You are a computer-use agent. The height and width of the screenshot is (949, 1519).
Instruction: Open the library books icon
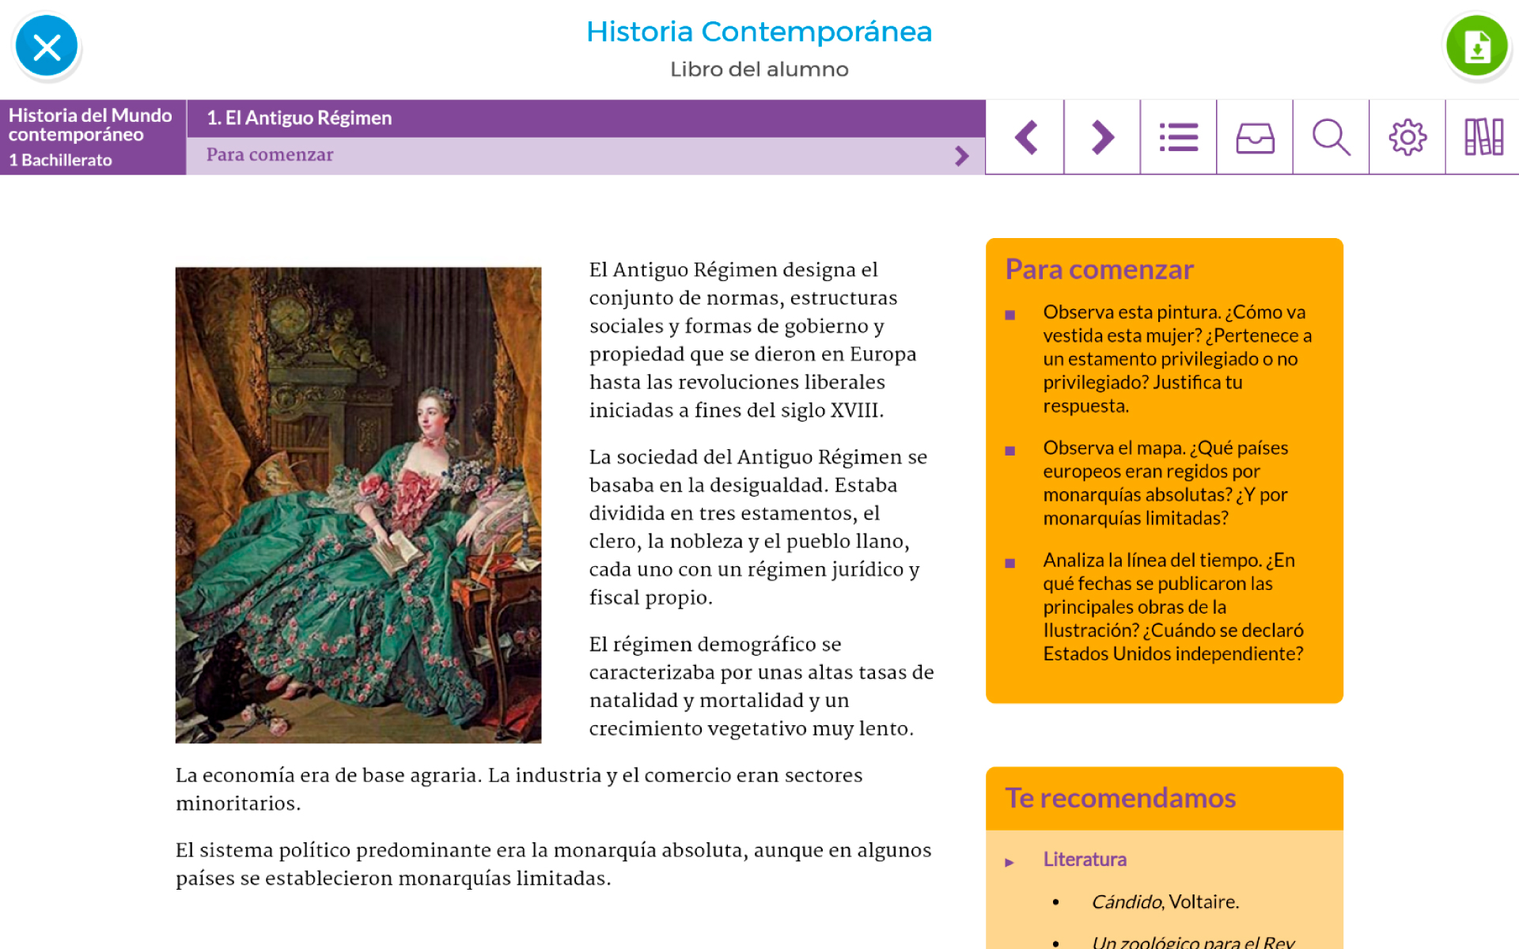[x=1483, y=138]
